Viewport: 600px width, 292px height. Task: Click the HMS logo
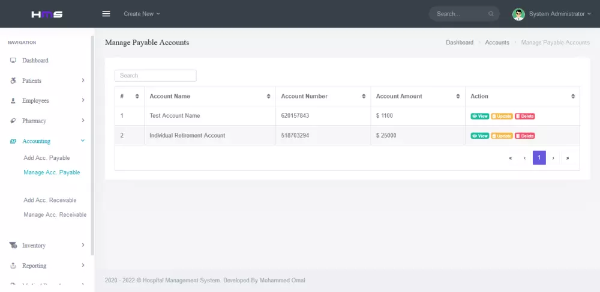47,14
